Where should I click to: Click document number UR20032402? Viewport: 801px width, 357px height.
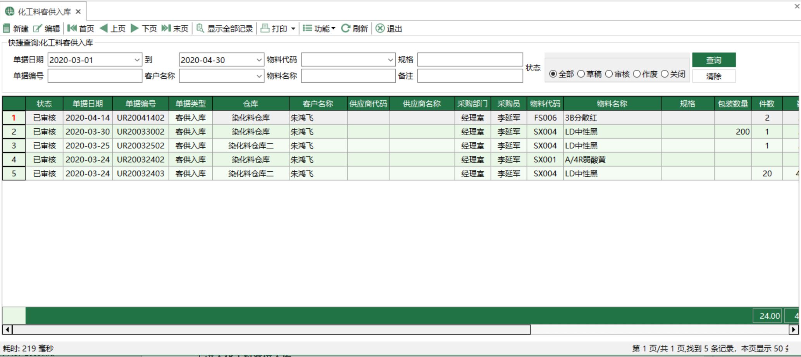[x=141, y=160]
